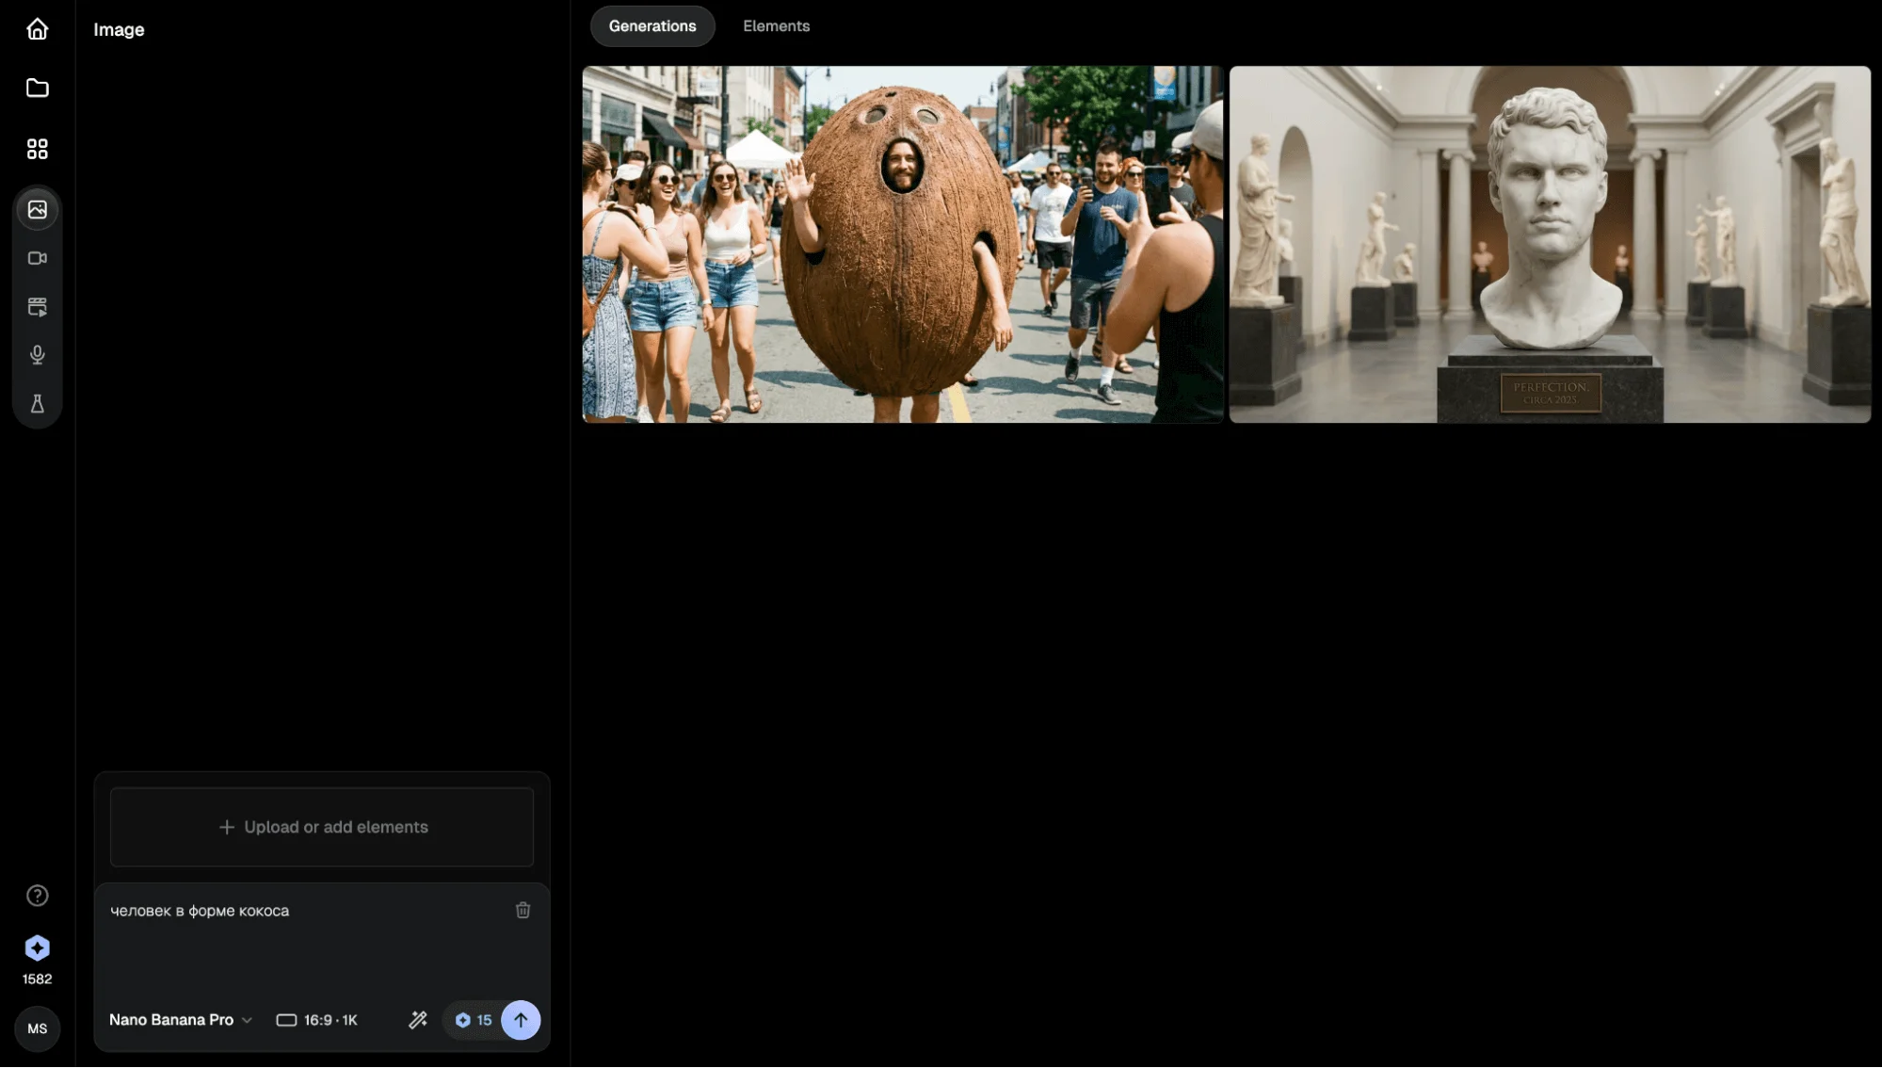This screenshot has height=1068, width=1882.
Task: Click the prompt text input field
Action: [301, 942]
